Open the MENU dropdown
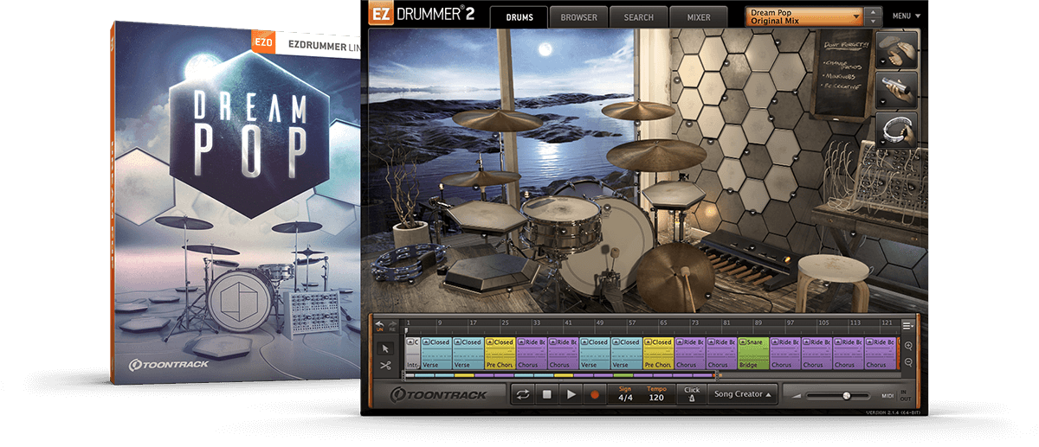Screen dimensions: 1039x447 (907, 16)
